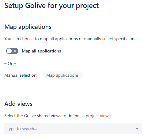Click the X icon inside the toggle switch
The width and height of the screenshot is (148, 139).
coord(15,51)
